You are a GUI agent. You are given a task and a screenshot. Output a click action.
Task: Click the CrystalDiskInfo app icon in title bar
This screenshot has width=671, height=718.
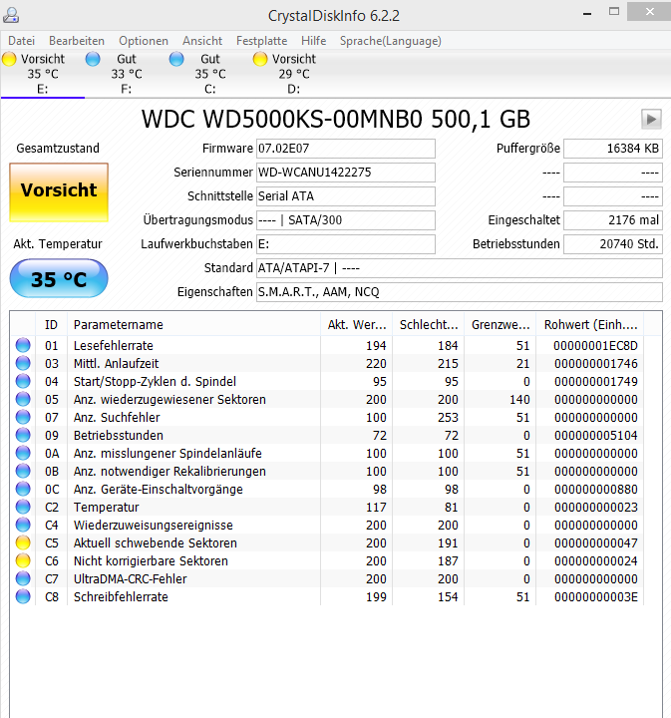[x=11, y=15]
